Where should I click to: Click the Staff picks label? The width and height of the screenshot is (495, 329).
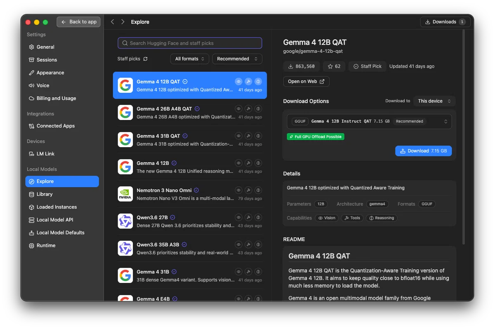pyautogui.click(x=129, y=59)
